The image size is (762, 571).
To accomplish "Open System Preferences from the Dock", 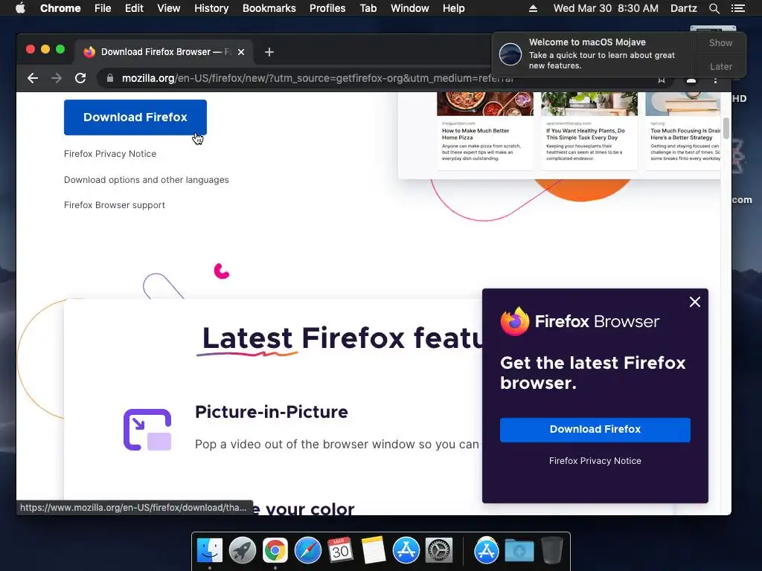I will (439, 551).
